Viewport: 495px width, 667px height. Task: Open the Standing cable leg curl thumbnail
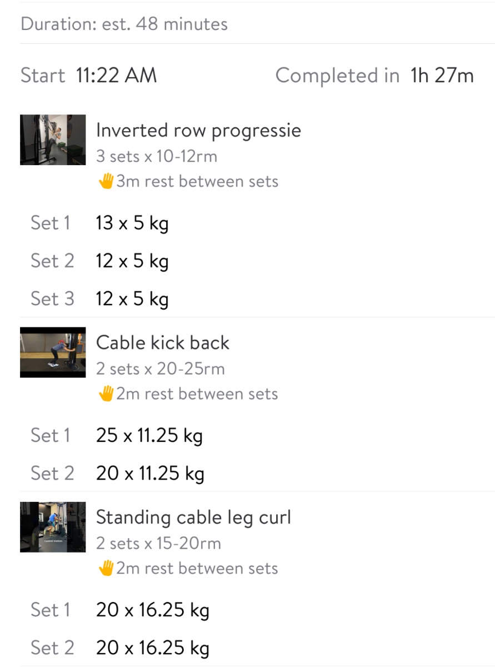[53, 527]
